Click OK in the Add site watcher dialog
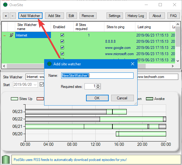Screen dimensions: 182x165 click(x=97, y=98)
